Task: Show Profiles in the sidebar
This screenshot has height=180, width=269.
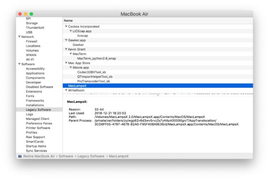Action: (31, 132)
